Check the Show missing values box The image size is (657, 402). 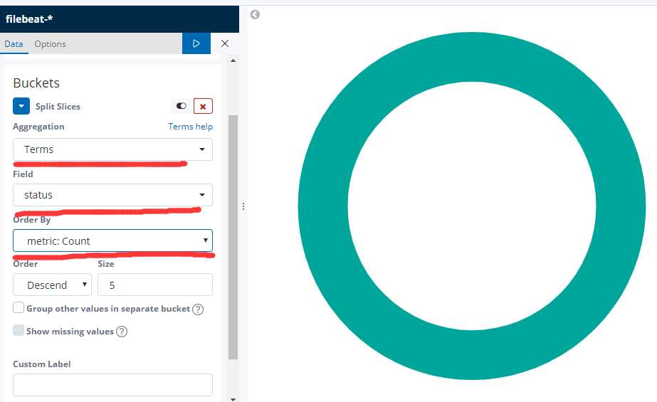[19, 330]
